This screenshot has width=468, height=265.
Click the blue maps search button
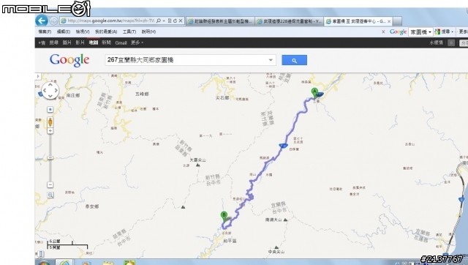(294, 60)
